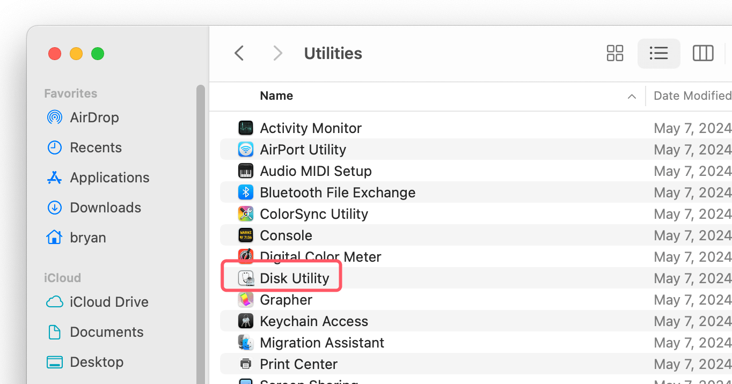Viewport: 732px width, 384px height.
Task: Collapse the iCloud sidebar section
Action: pyautogui.click(x=62, y=277)
